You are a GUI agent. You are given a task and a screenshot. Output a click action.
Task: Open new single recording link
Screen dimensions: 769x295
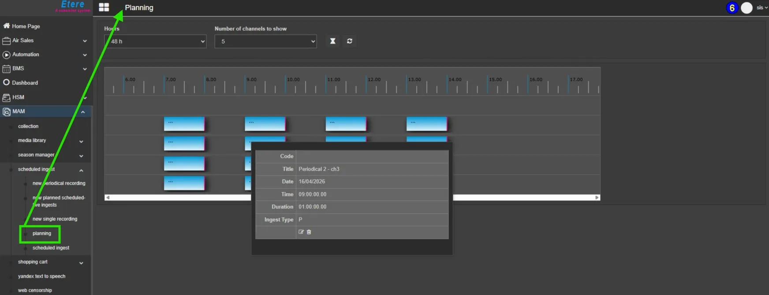(55, 219)
